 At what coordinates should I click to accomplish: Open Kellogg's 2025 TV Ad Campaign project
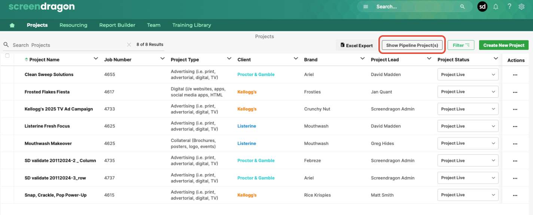tap(59, 109)
